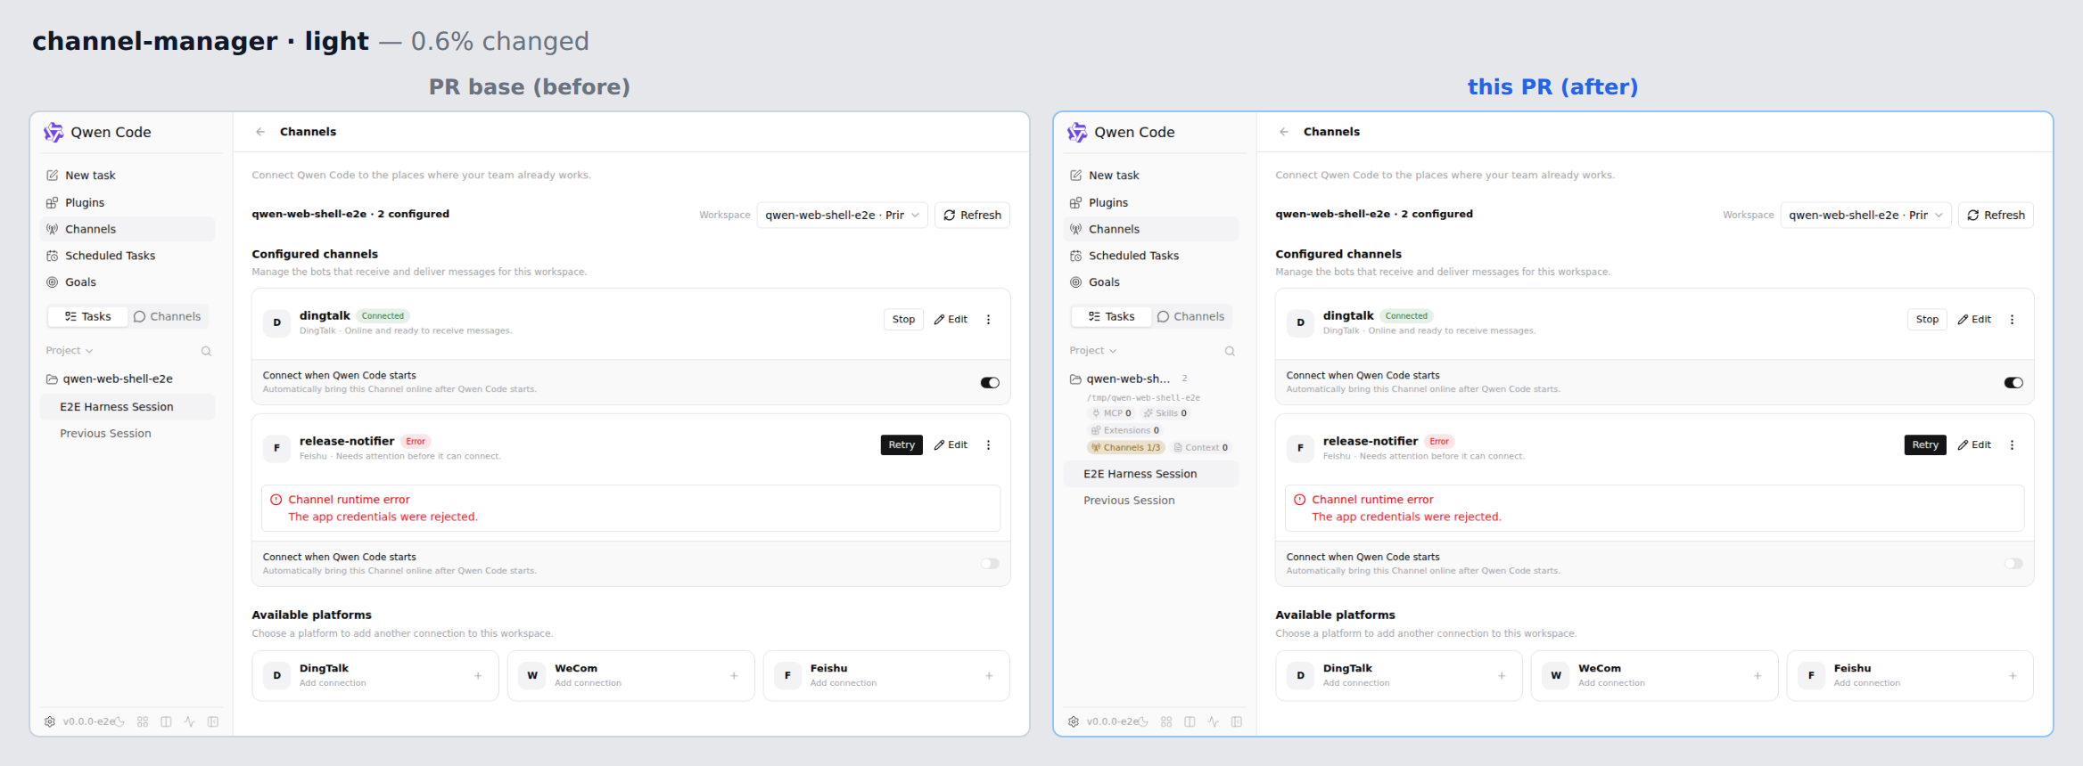
Task: Click the activity pulse icon in the after footer
Action: point(1213,721)
